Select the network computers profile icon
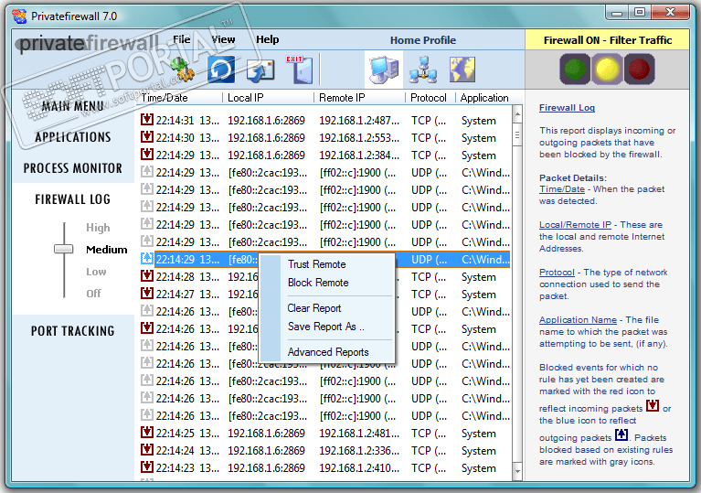 point(423,70)
